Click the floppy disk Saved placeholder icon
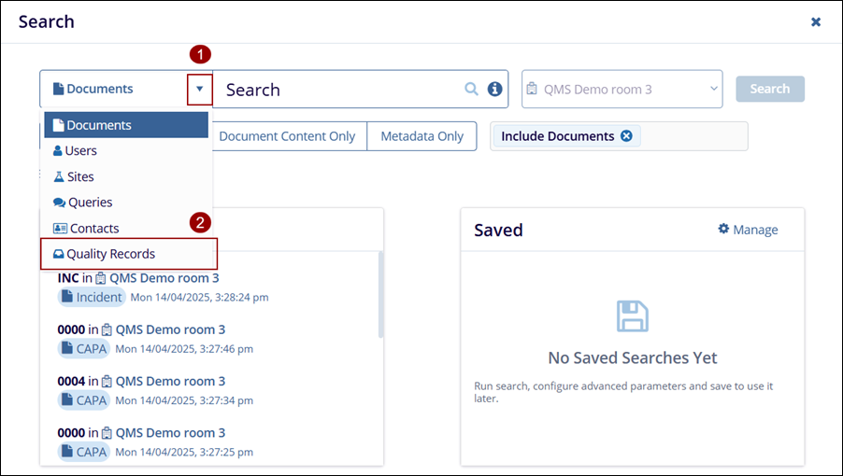 [633, 316]
